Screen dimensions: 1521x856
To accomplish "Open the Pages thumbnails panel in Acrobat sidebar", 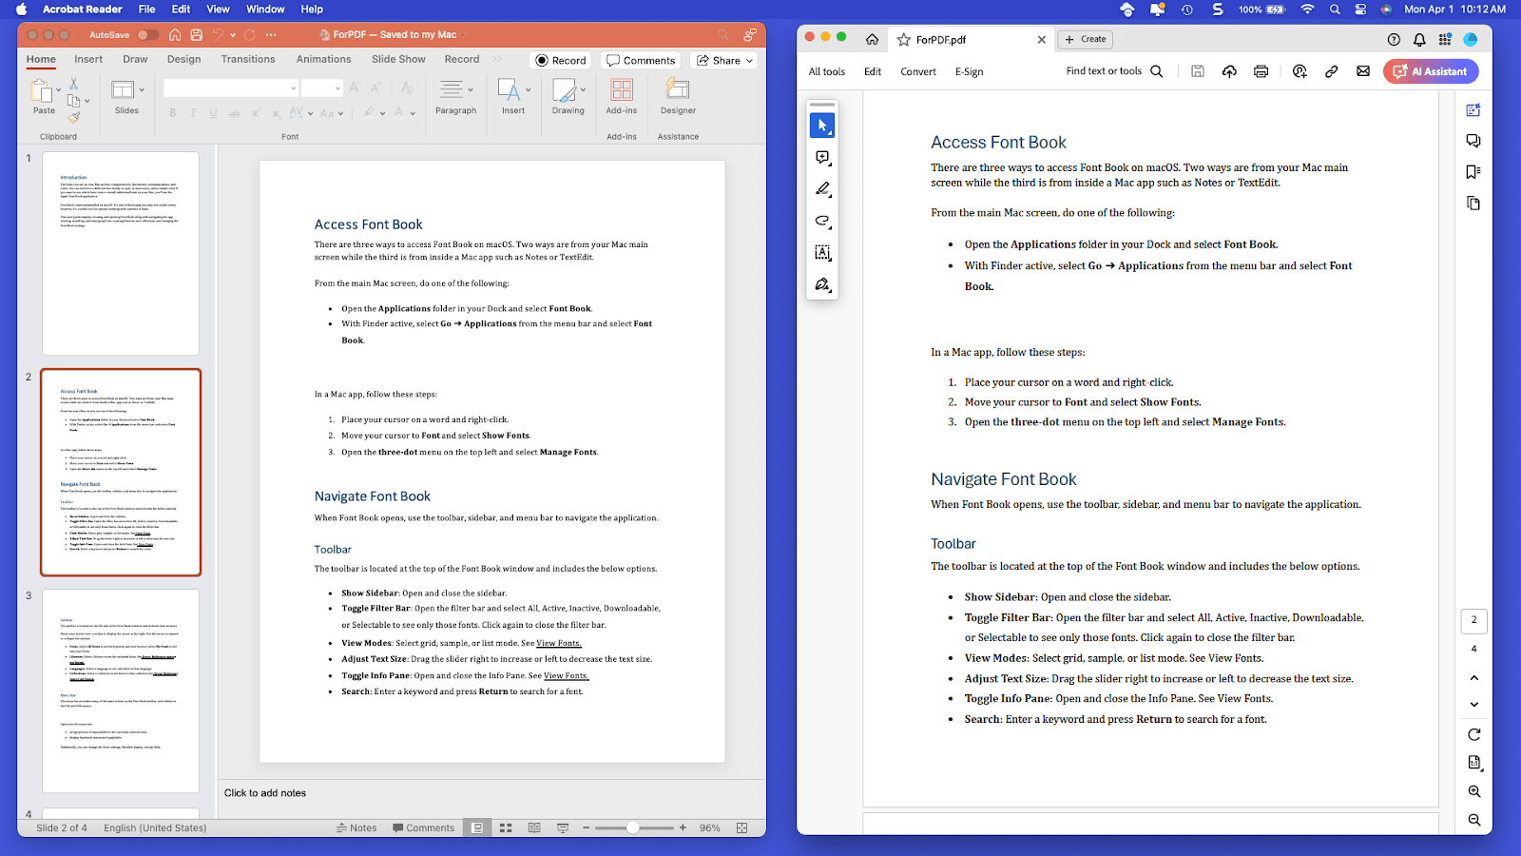I will pyautogui.click(x=1473, y=204).
